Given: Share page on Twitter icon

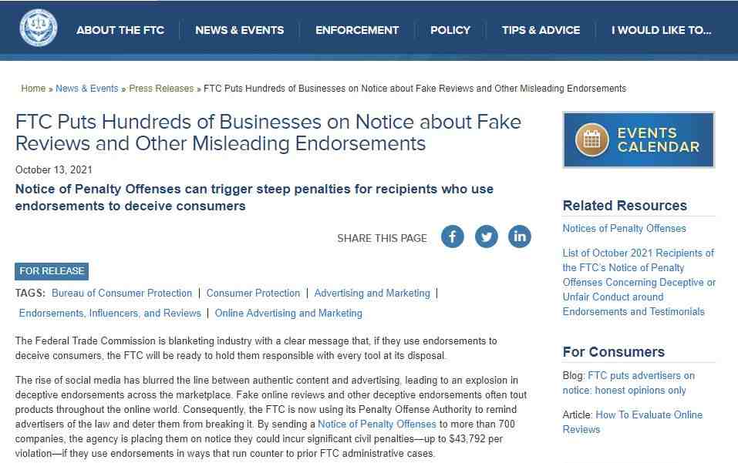Looking at the screenshot, I should click(x=486, y=237).
